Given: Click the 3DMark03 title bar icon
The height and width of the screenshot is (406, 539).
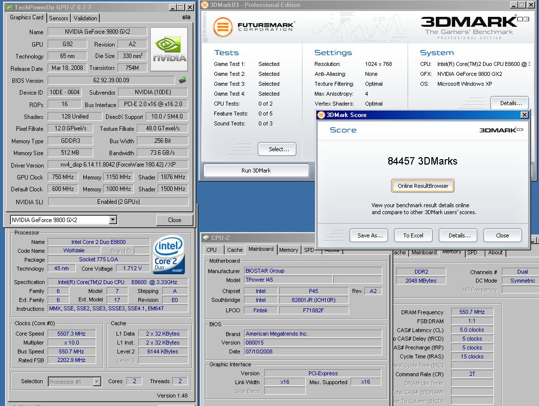Looking at the screenshot, I should (205, 5).
